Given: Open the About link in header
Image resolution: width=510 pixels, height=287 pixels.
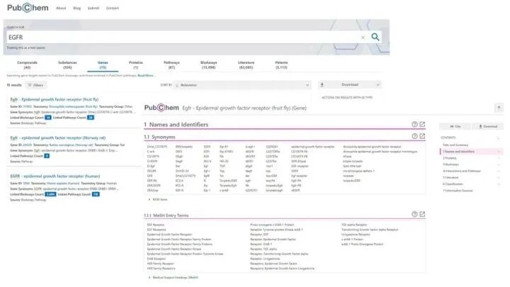Looking at the screenshot, I should 61,8.
